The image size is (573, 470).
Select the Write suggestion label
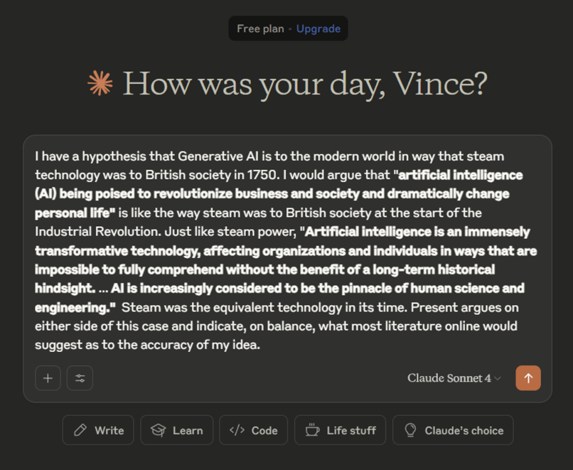coord(109,430)
